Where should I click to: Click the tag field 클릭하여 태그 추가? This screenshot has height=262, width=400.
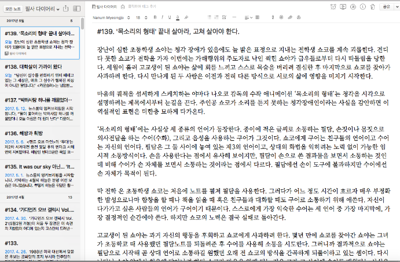pos(142,6)
